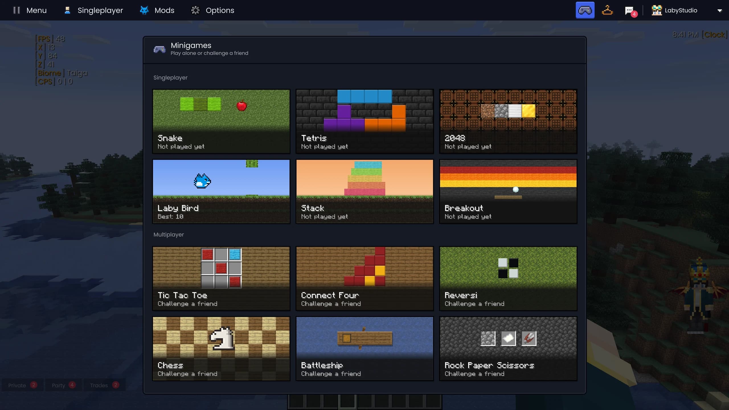Open the Menu tab
The image size is (729, 410).
click(x=30, y=10)
